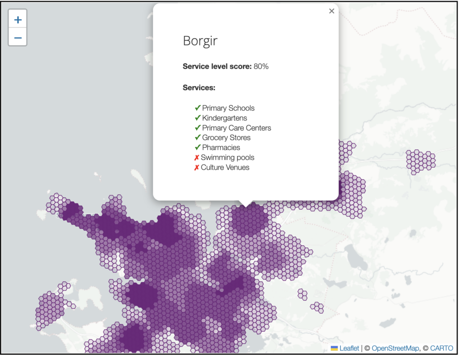Click the Pharmacies checkmark icon

[197, 147]
